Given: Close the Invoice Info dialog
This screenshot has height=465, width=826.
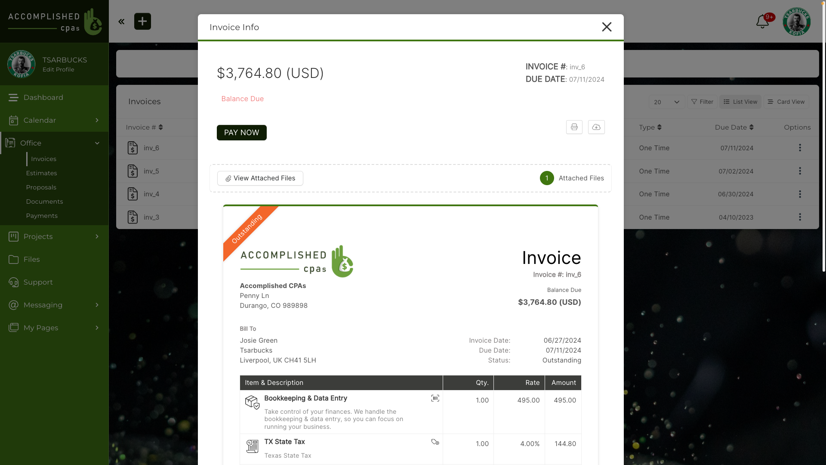Looking at the screenshot, I should [607, 27].
